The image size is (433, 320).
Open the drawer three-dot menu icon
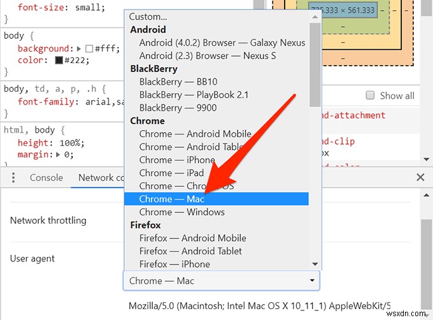coord(13,177)
